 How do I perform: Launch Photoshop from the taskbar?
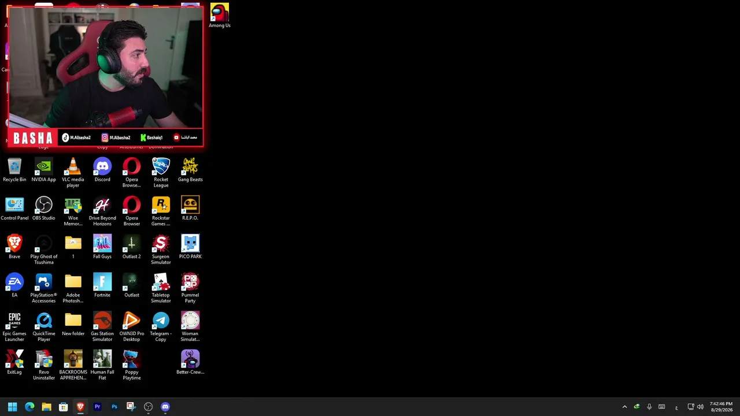114,407
